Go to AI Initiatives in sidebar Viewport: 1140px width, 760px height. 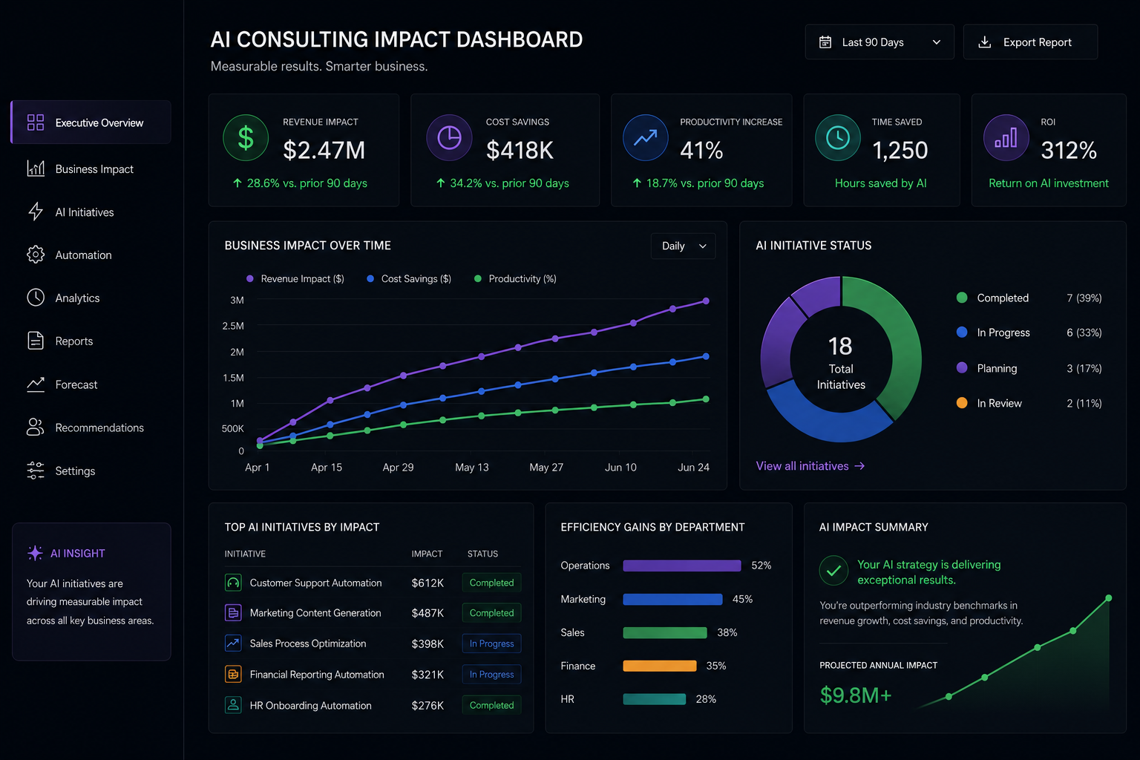click(x=91, y=212)
